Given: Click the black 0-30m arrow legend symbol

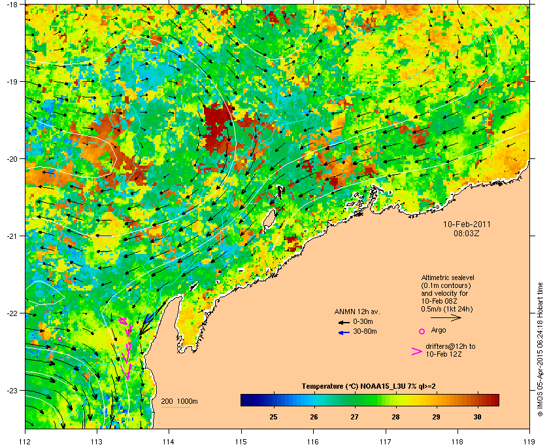Looking at the screenshot, I should (344, 322).
